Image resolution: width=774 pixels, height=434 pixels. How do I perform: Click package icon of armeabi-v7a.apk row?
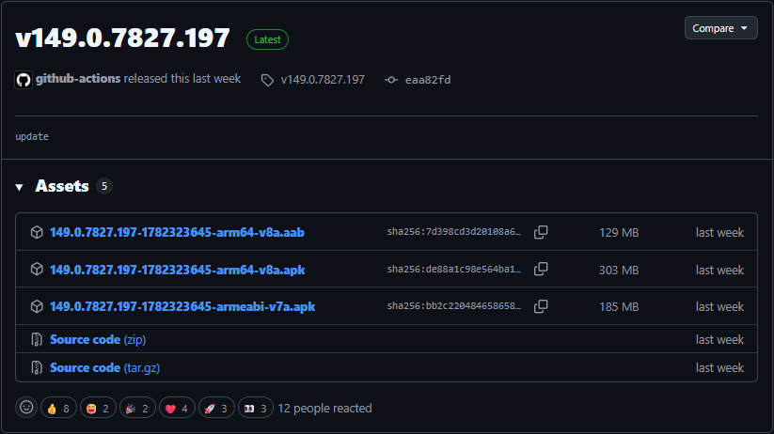pos(37,306)
